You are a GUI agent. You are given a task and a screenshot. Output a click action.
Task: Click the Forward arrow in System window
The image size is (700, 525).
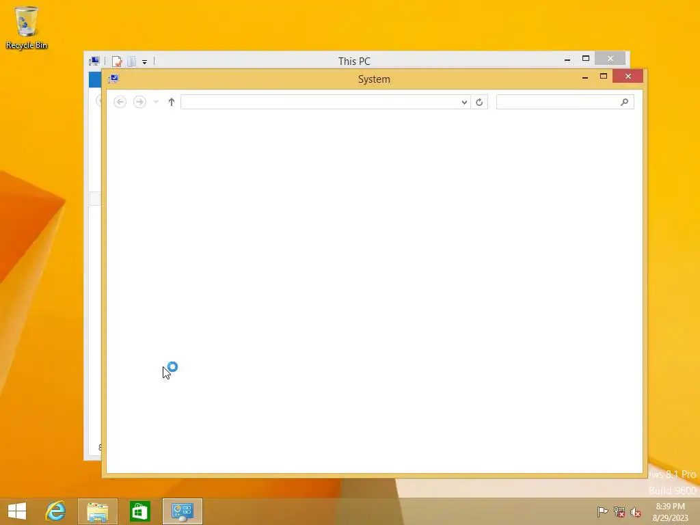[x=139, y=103]
